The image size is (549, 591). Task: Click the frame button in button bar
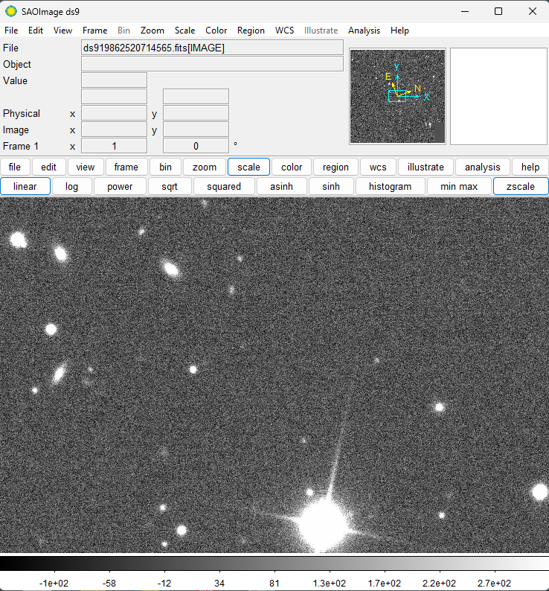coord(126,167)
